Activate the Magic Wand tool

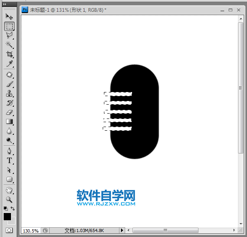point(9,45)
